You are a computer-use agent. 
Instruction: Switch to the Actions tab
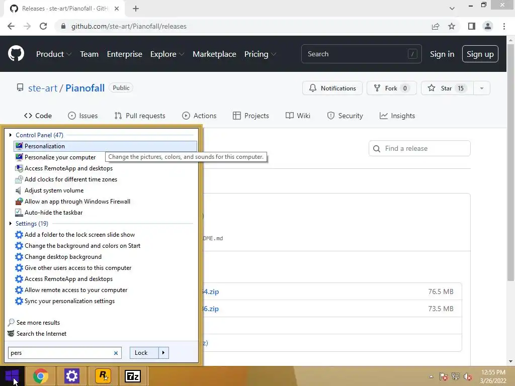click(x=199, y=116)
